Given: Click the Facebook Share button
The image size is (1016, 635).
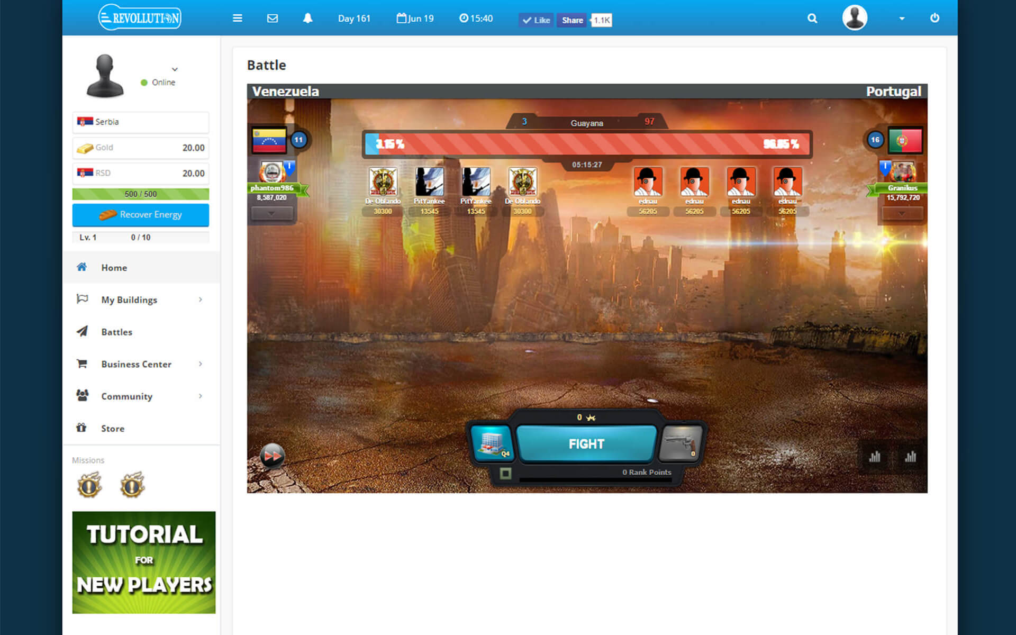Looking at the screenshot, I should coord(572,20).
